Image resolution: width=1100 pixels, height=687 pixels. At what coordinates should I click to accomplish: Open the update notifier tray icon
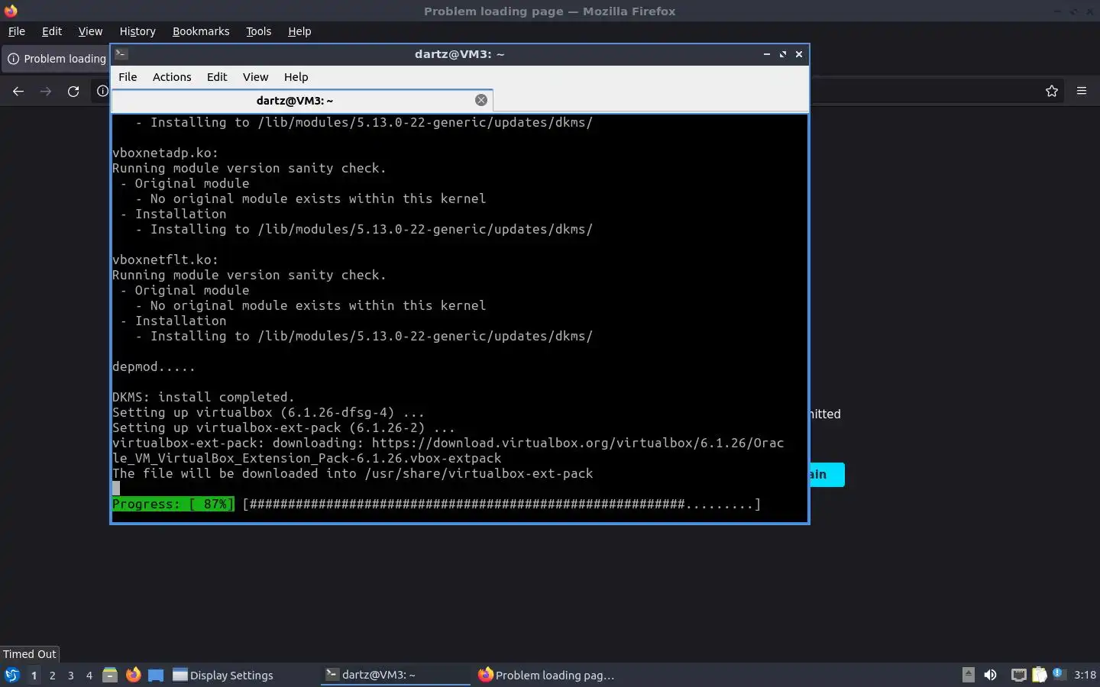pos(1059,674)
